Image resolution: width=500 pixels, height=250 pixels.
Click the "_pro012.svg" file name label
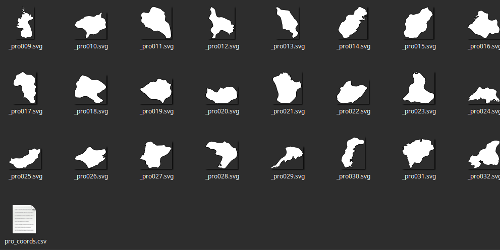[x=222, y=46]
